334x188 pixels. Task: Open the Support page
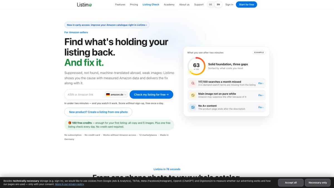[x=199, y=4]
